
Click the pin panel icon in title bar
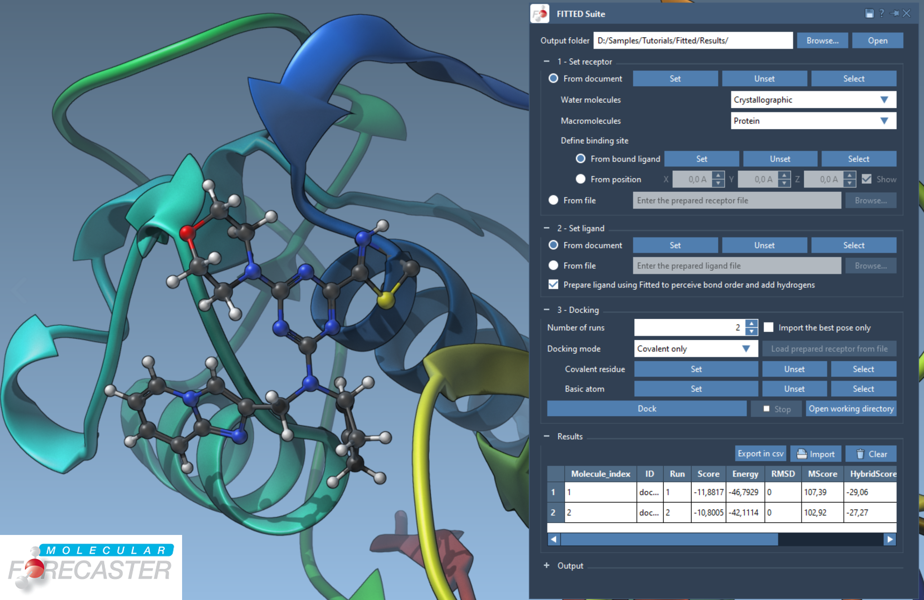(x=894, y=14)
